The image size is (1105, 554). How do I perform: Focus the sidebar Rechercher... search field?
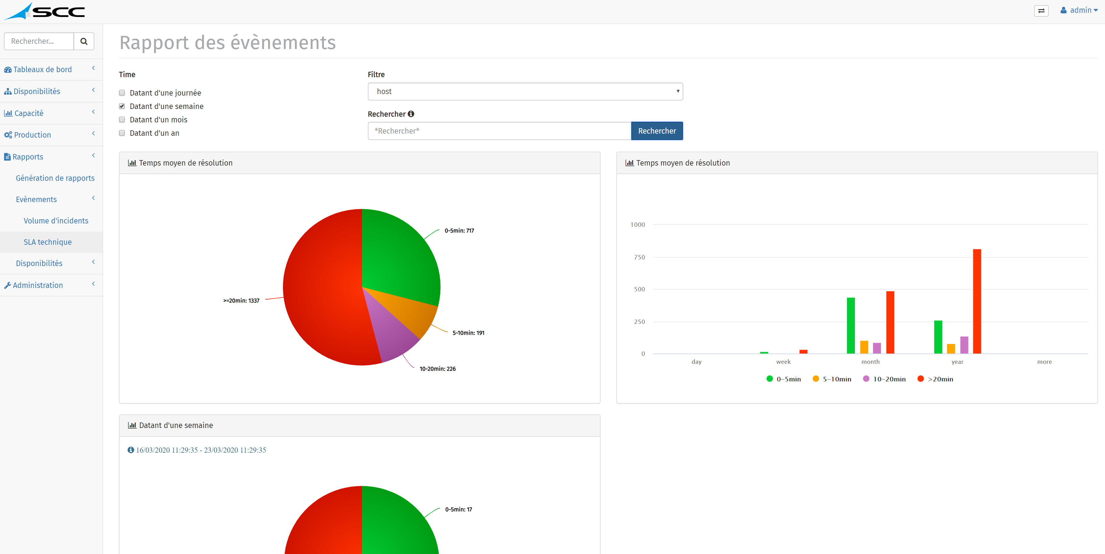pyautogui.click(x=39, y=41)
